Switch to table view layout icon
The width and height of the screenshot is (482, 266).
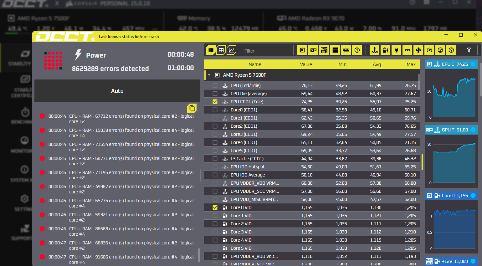[221, 50]
